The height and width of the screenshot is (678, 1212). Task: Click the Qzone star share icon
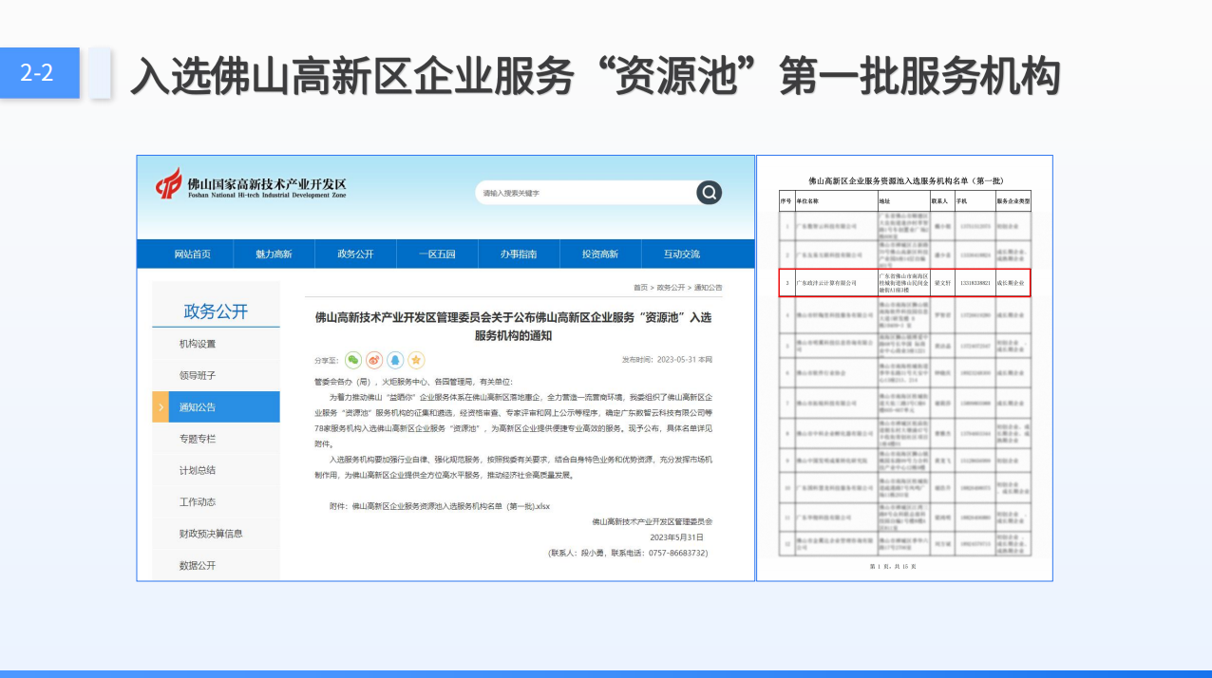click(416, 360)
